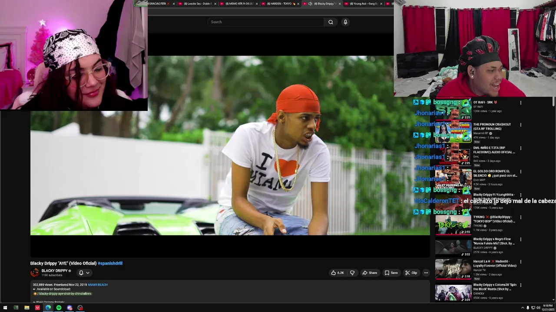Open Blacky Drippy x Negro Flow video title

(494, 241)
